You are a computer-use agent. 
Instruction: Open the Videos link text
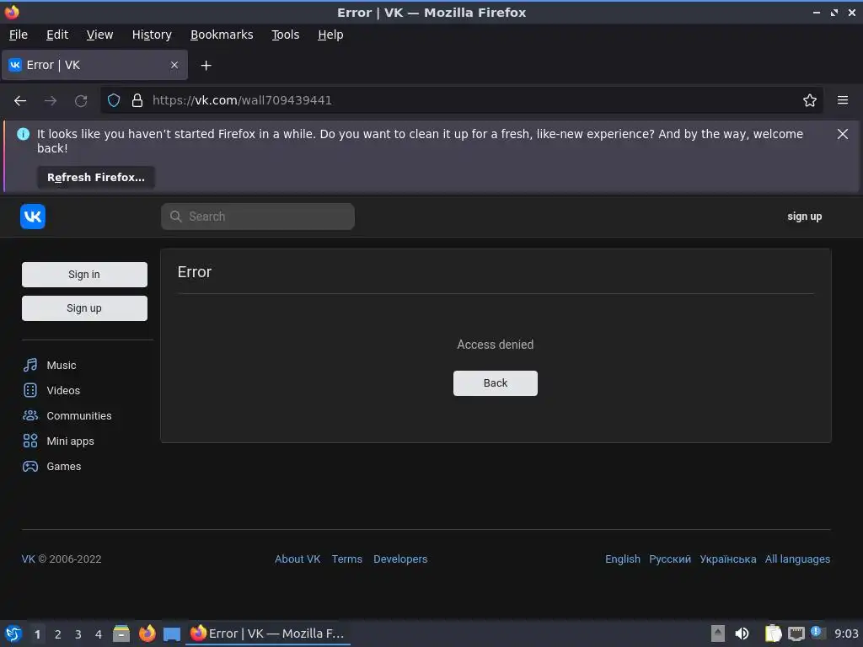[63, 391]
